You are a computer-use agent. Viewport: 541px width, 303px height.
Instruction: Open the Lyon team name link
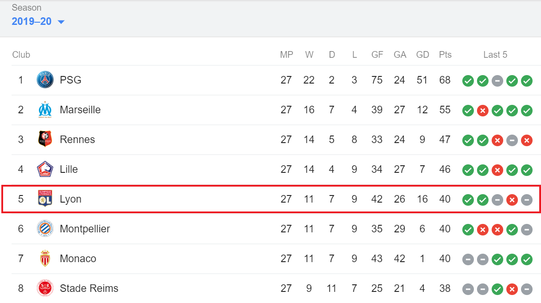point(71,199)
